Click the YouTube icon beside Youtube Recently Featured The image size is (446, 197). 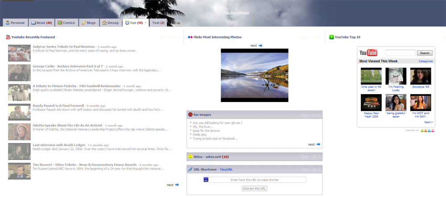point(8,37)
